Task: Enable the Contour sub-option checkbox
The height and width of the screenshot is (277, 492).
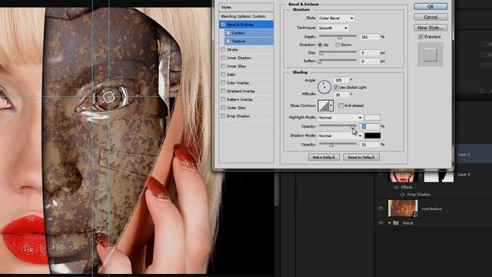Action: 228,33
